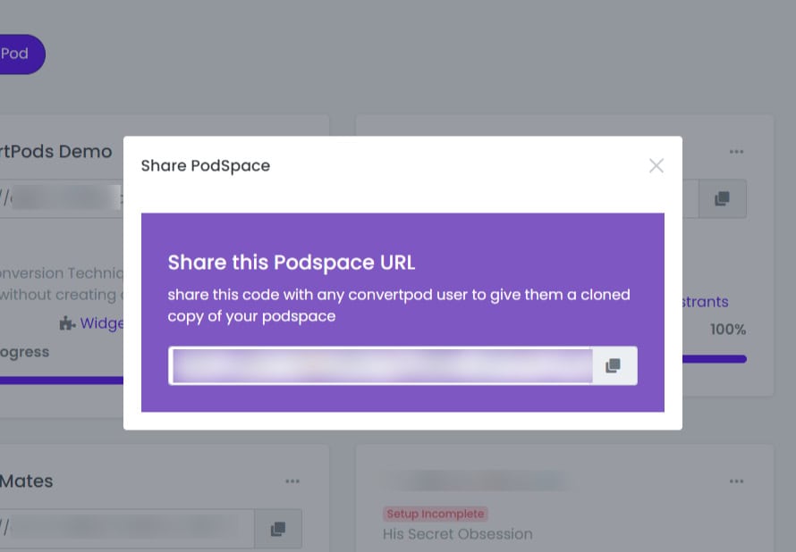Screen dimensions: 796x552
Task: Select the ConvertPods Demo URL field
Action: pos(62,198)
